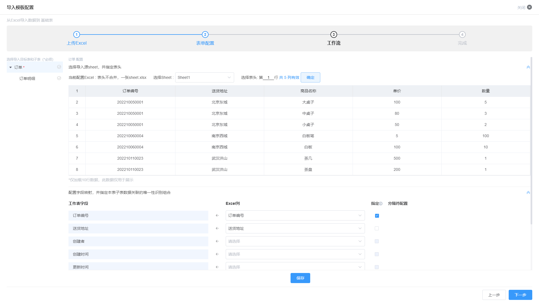
Task: Click step 3 circle for 工作流
Action: 334,35
